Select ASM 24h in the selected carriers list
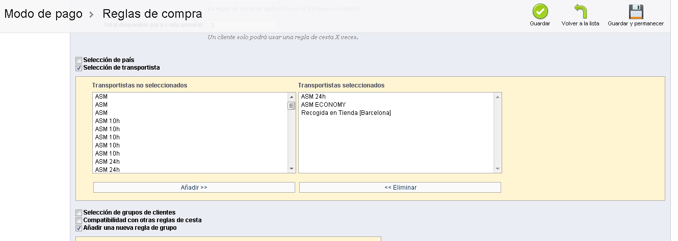The image size is (678, 241). click(x=313, y=97)
